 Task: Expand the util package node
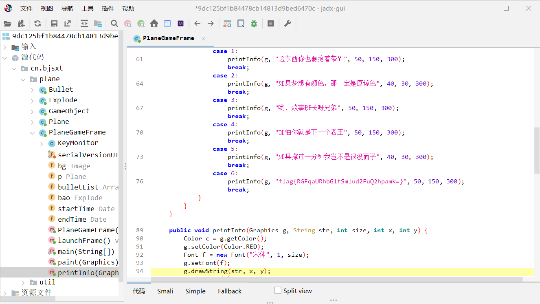[23, 282]
